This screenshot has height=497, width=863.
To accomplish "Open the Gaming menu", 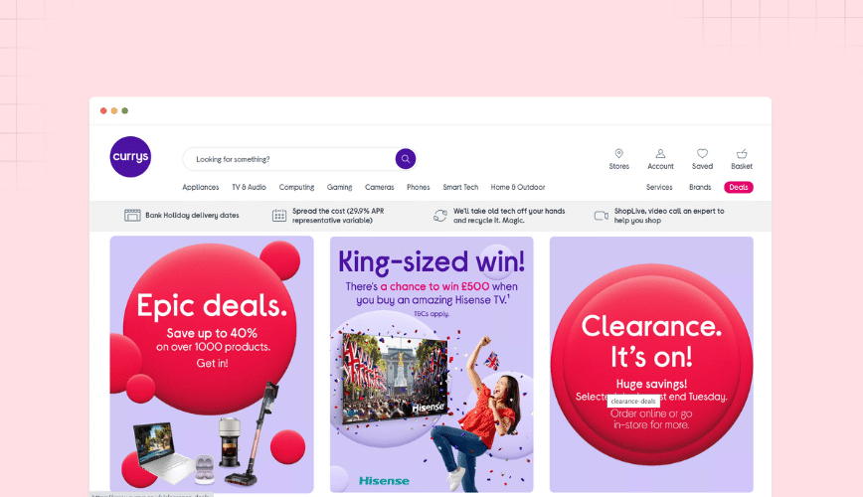I will (x=340, y=187).
